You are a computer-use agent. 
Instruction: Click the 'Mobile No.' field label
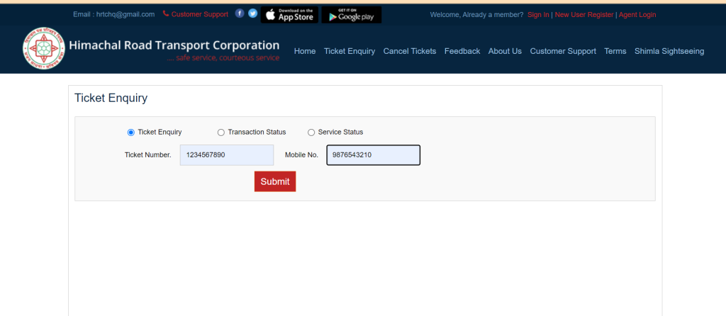click(x=301, y=155)
